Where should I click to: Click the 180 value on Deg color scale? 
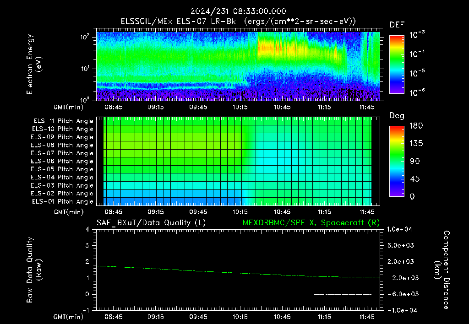click(x=416, y=125)
